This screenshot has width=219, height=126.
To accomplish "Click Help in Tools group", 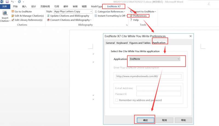I will pos(134,20).
